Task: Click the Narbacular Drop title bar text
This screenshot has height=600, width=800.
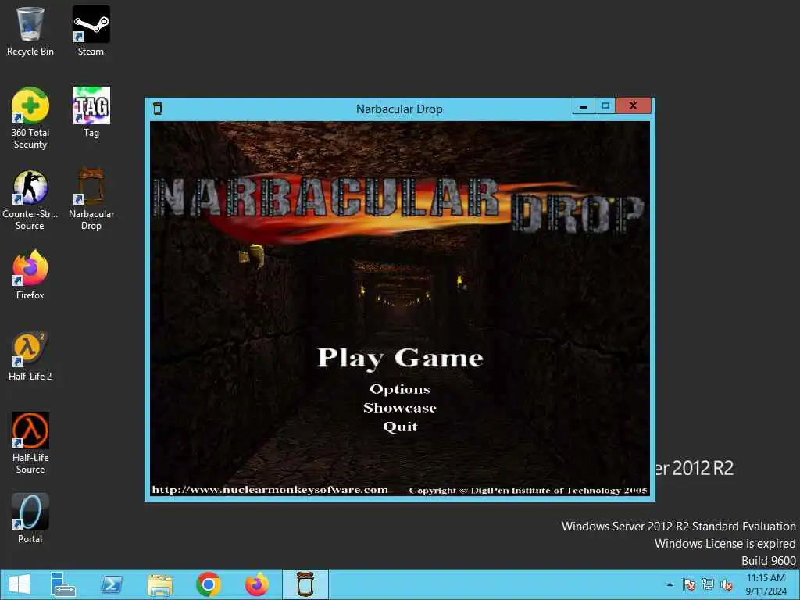Action: click(x=399, y=109)
